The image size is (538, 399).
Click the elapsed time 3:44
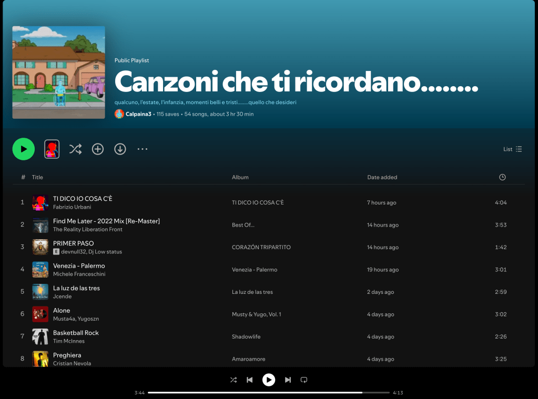click(139, 393)
